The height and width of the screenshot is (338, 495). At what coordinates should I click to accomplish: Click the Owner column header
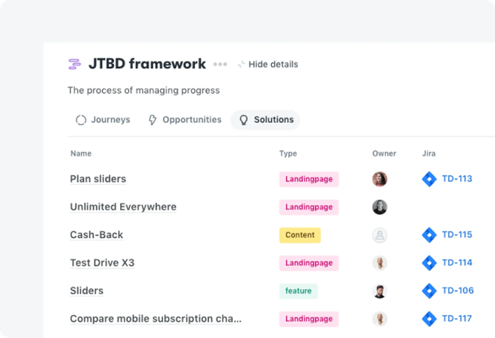(x=384, y=154)
